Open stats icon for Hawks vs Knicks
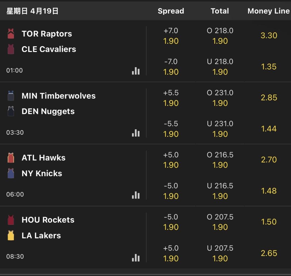 pos(136,195)
